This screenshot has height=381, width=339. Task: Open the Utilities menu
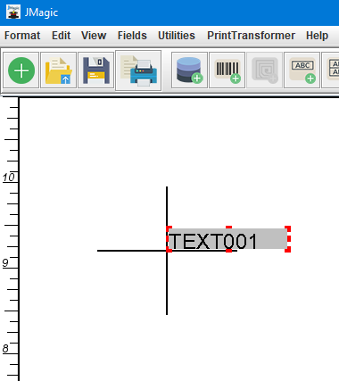(x=177, y=36)
